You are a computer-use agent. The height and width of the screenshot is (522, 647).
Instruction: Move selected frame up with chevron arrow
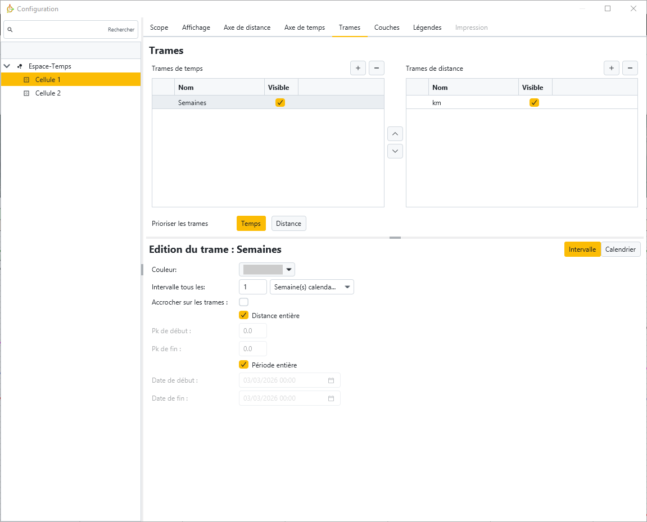tap(395, 134)
